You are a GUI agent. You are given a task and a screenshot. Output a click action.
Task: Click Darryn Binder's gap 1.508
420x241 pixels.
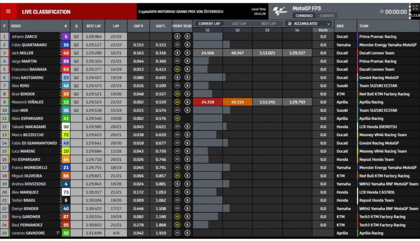[161, 208]
